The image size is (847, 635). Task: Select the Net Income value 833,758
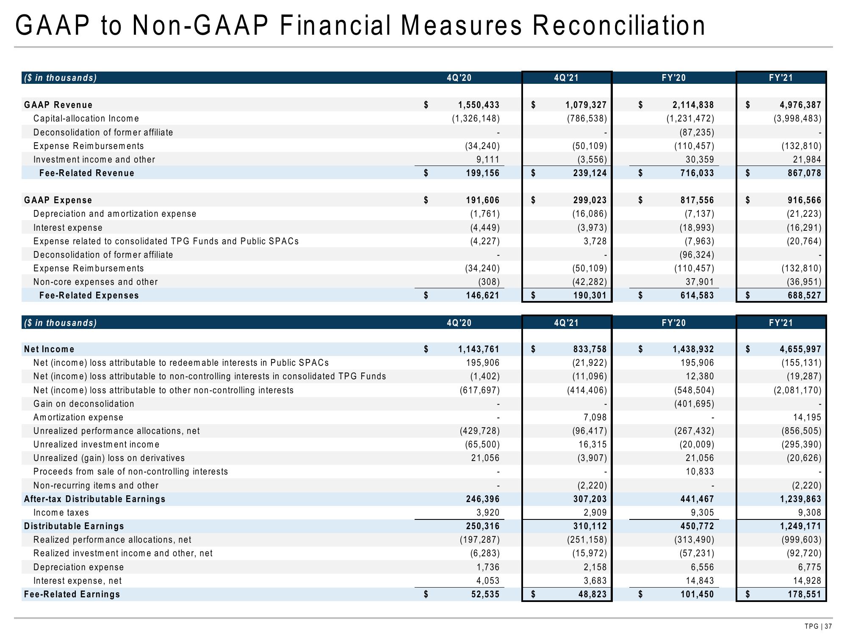[x=590, y=349]
